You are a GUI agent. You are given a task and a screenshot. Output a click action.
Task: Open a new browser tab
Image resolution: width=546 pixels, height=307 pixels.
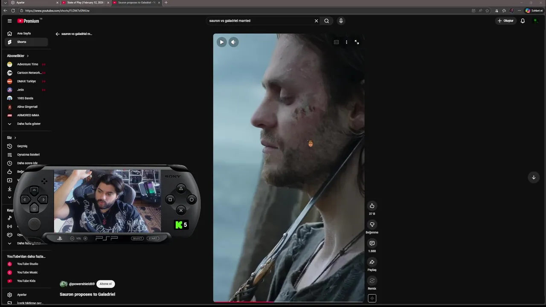(166, 3)
